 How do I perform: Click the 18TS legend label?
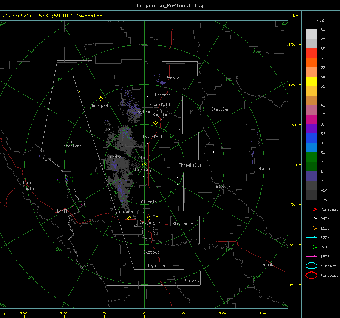click(x=325, y=257)
